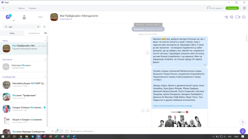Open the chats list icon
Viewport: 248px width, 139px height.
(x=8, y=17)
